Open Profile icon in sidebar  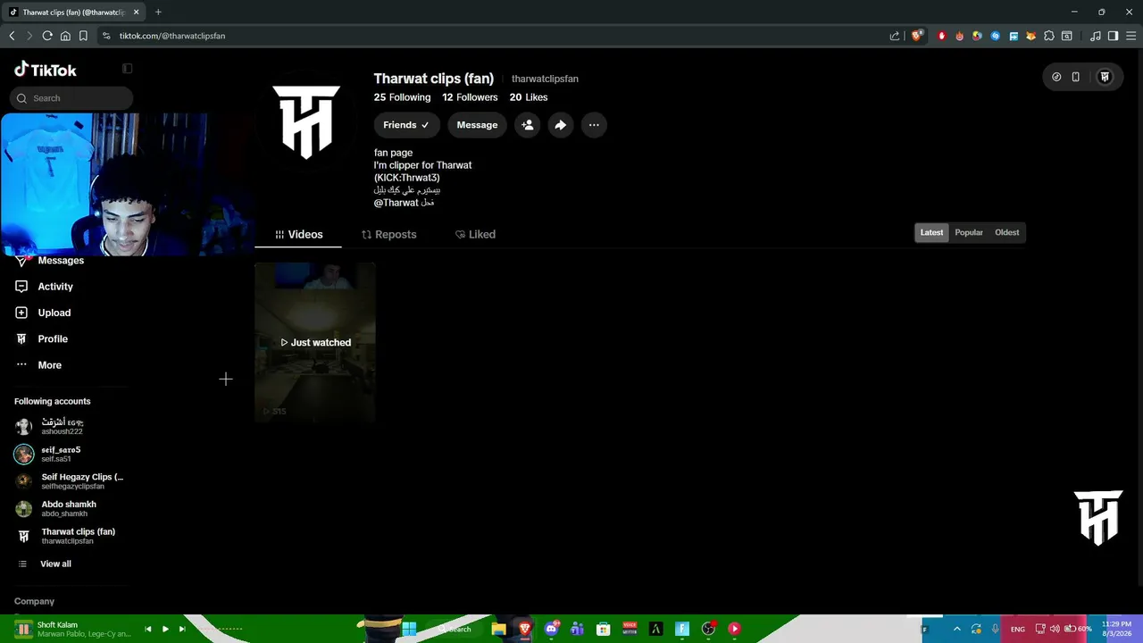coord(21,339)
